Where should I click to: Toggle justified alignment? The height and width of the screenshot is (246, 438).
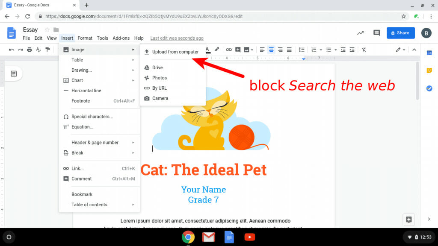point(289,50)
